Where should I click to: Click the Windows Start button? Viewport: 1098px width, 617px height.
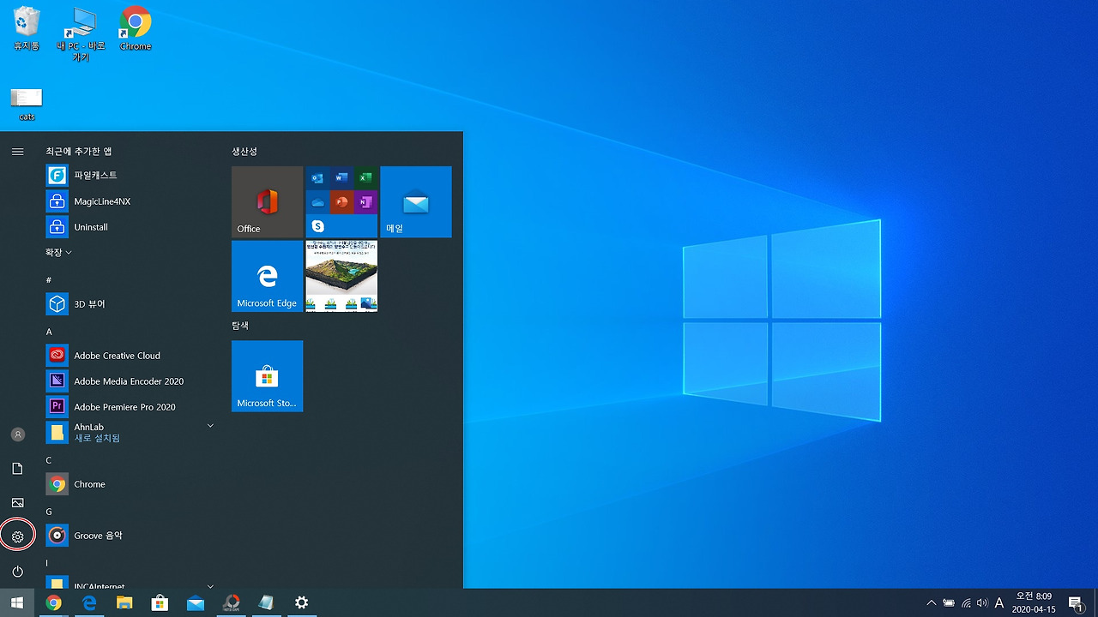point(17,602)
